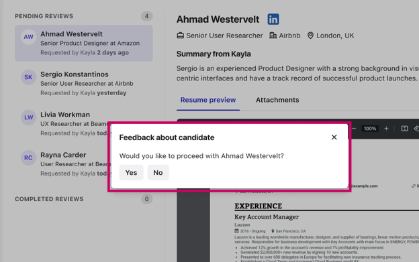This screenshot has height=262, width=419.
Task: Click No to decline the candidate
Action: [158, 172]
